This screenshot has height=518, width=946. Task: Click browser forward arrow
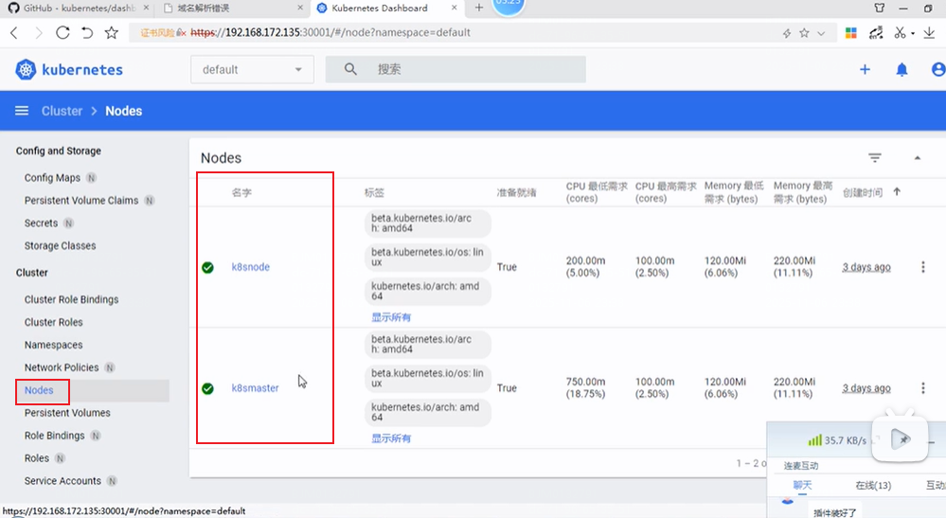click(x=39, y=32)
